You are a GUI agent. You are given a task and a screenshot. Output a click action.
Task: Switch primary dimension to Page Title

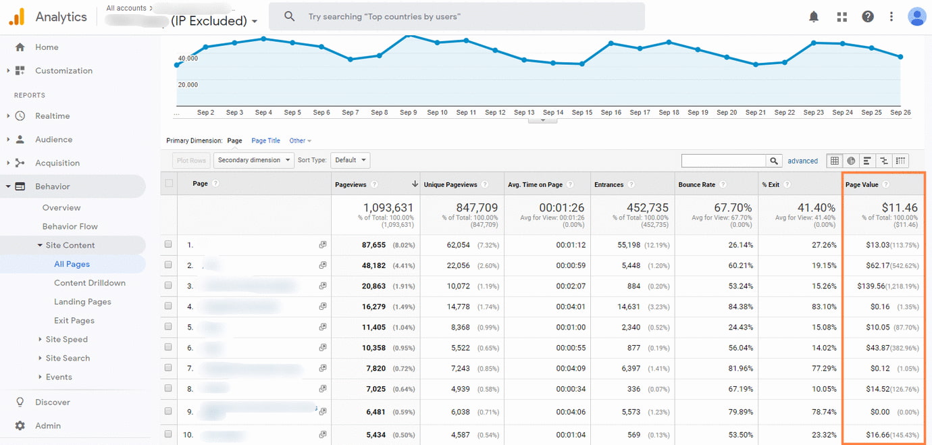[x=265, y=140]
